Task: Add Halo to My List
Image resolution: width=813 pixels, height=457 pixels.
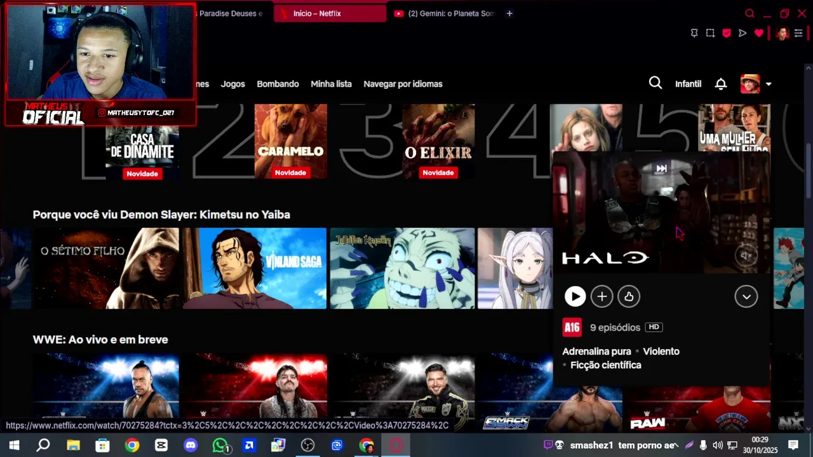Action: (601, 296)
